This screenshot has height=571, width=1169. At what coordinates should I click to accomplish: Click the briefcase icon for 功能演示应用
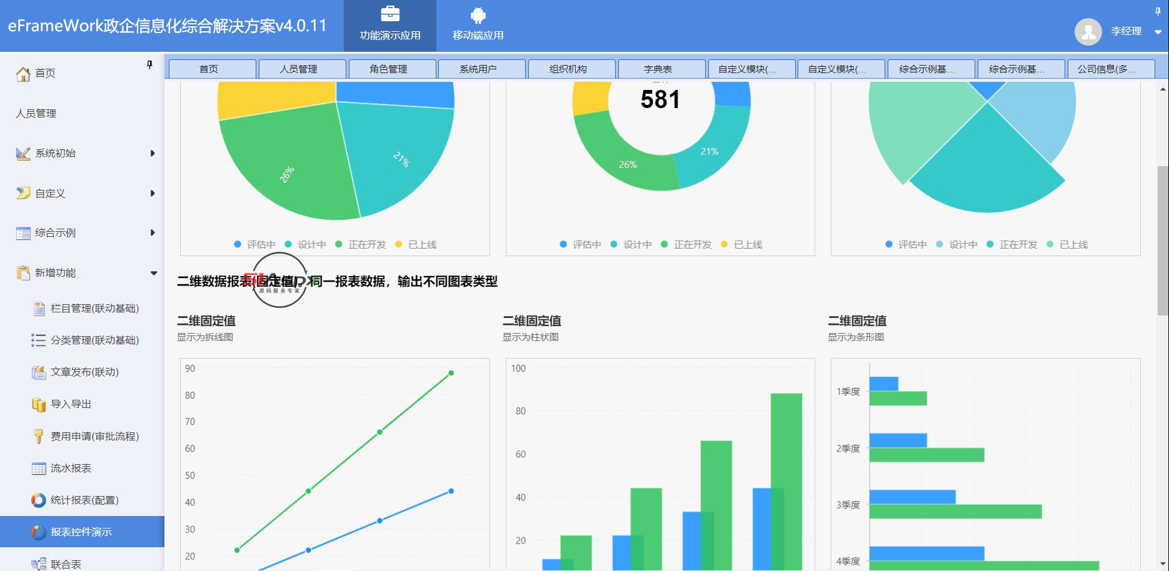[390, 13]
